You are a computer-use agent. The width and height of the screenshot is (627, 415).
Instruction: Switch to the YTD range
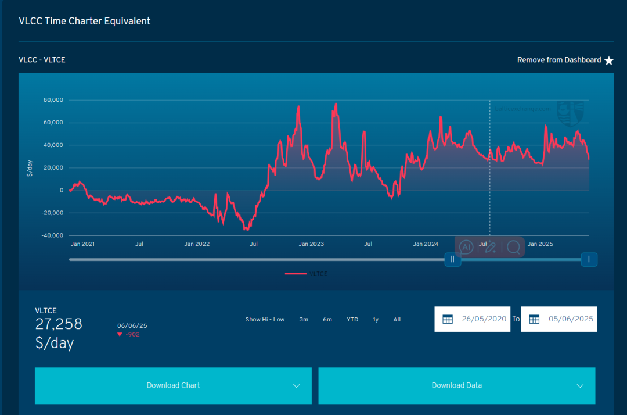point(352,320)
